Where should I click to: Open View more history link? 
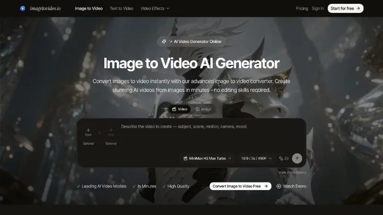coord(293,172)
